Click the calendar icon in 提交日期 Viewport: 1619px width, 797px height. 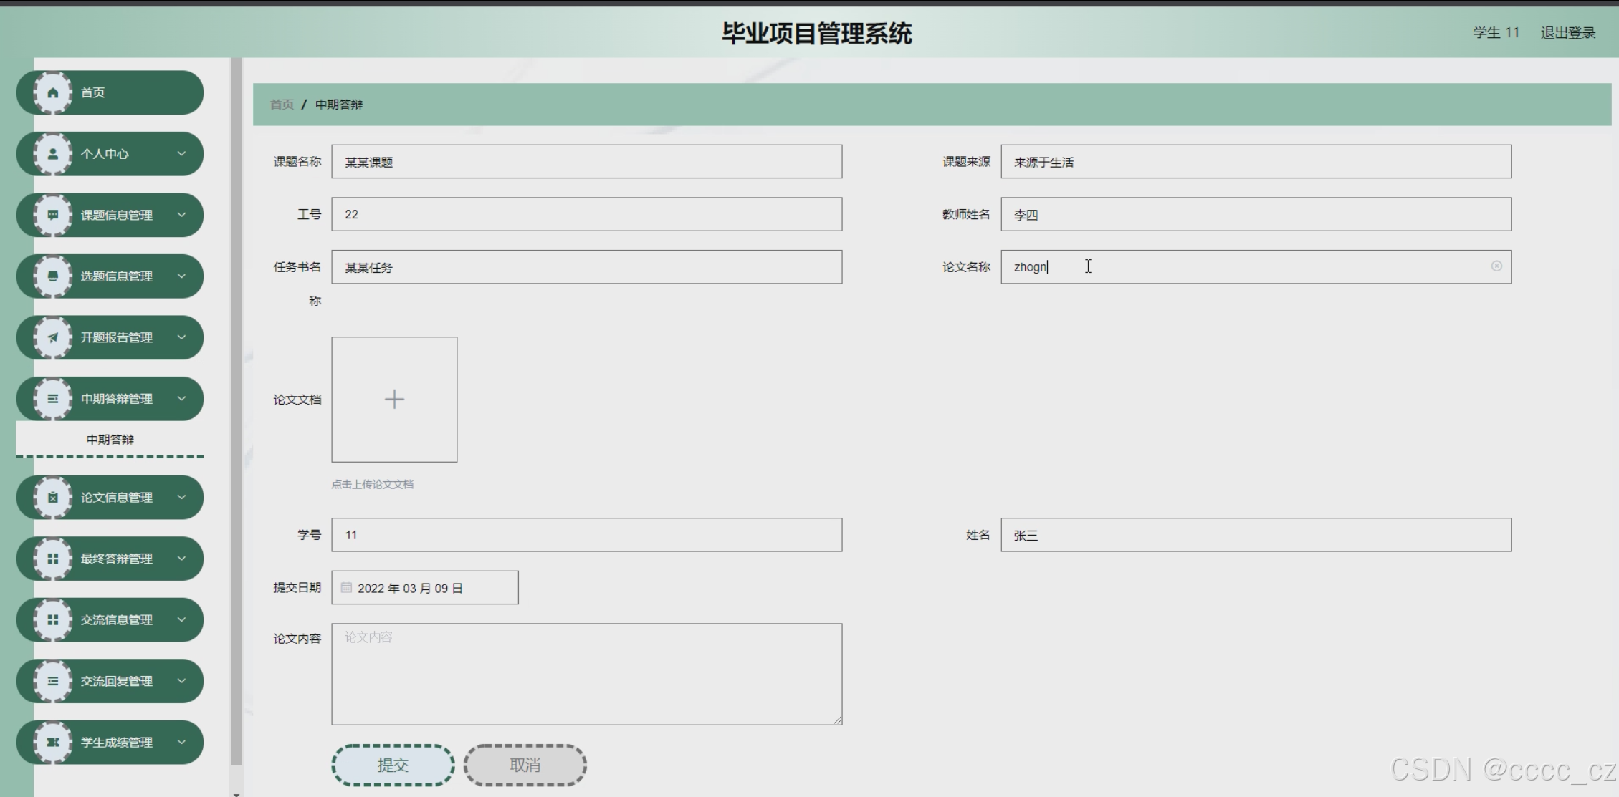point(347,588)
